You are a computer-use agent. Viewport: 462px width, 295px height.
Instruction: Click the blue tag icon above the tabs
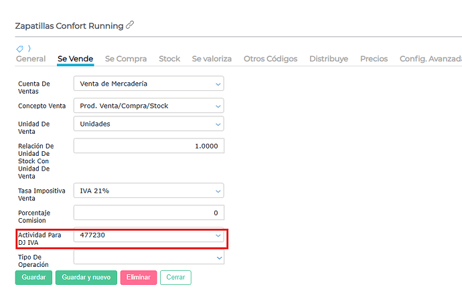[19, 49]
